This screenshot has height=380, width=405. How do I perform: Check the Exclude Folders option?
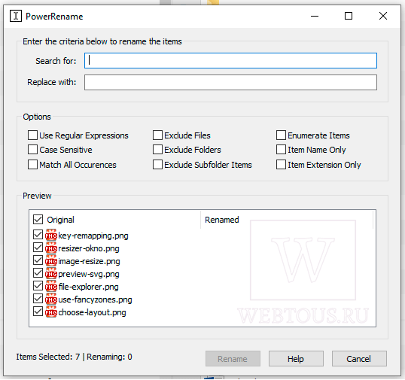pyautogui.click(x=157, y=150)
